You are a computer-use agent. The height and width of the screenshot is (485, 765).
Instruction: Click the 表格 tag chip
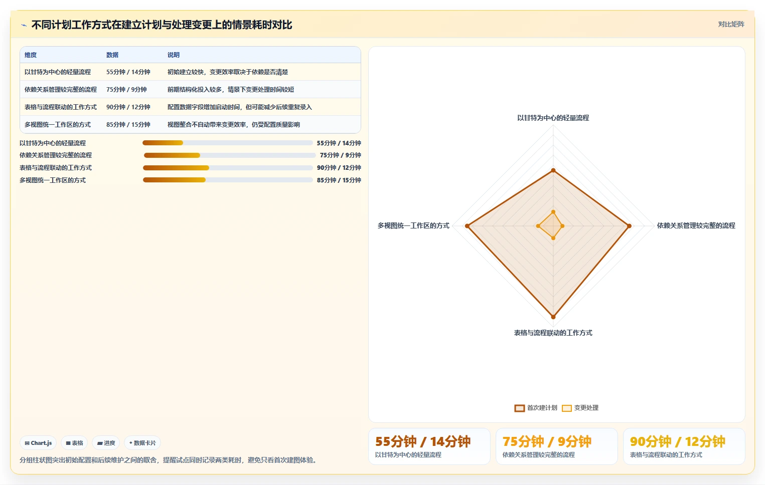pyautogui.click(x=74, y=443)
